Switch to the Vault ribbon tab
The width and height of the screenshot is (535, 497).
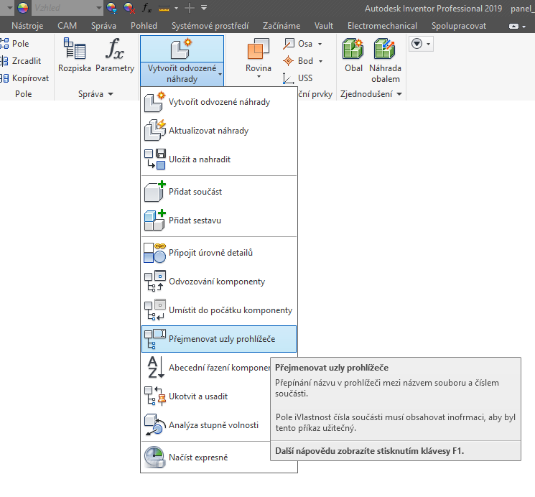tap(324, 26)
